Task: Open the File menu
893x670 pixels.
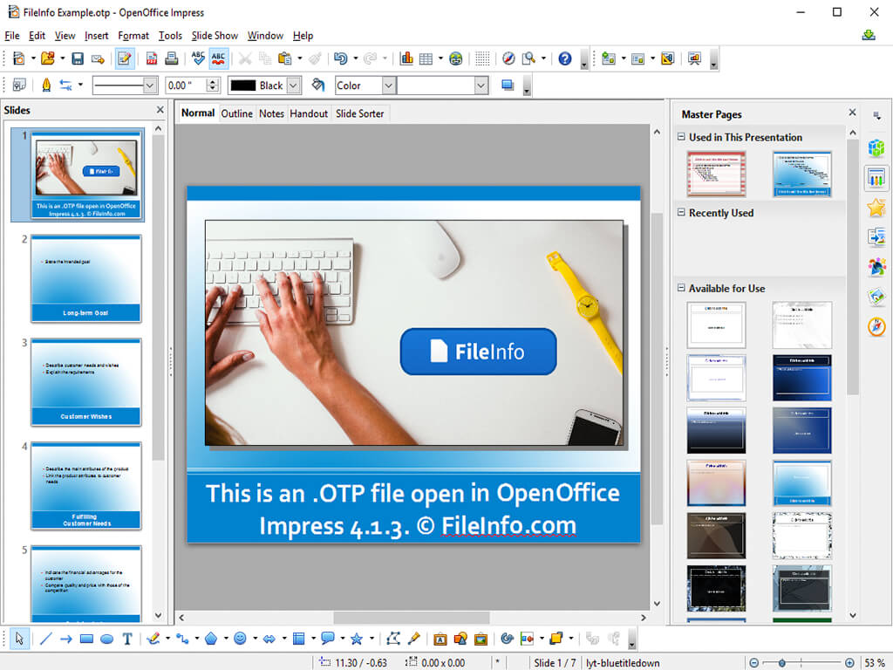Action: click(12, 35)
